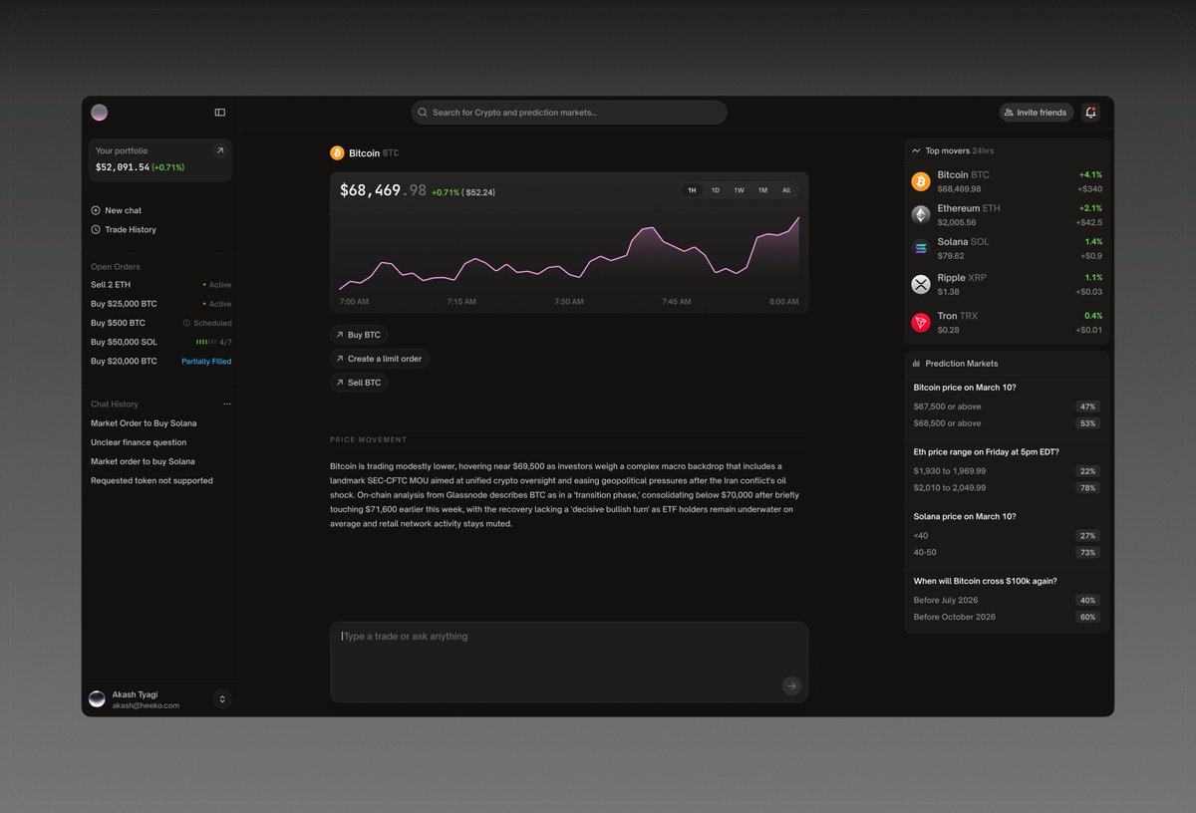The image size is (1196, 813).
Task: Select the 1D chart range
Action: pyautogui.click(x=716, y=189)
